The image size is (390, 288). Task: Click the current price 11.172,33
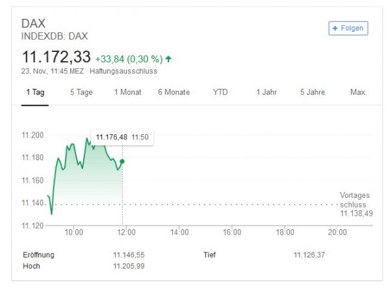coord(56,58)
